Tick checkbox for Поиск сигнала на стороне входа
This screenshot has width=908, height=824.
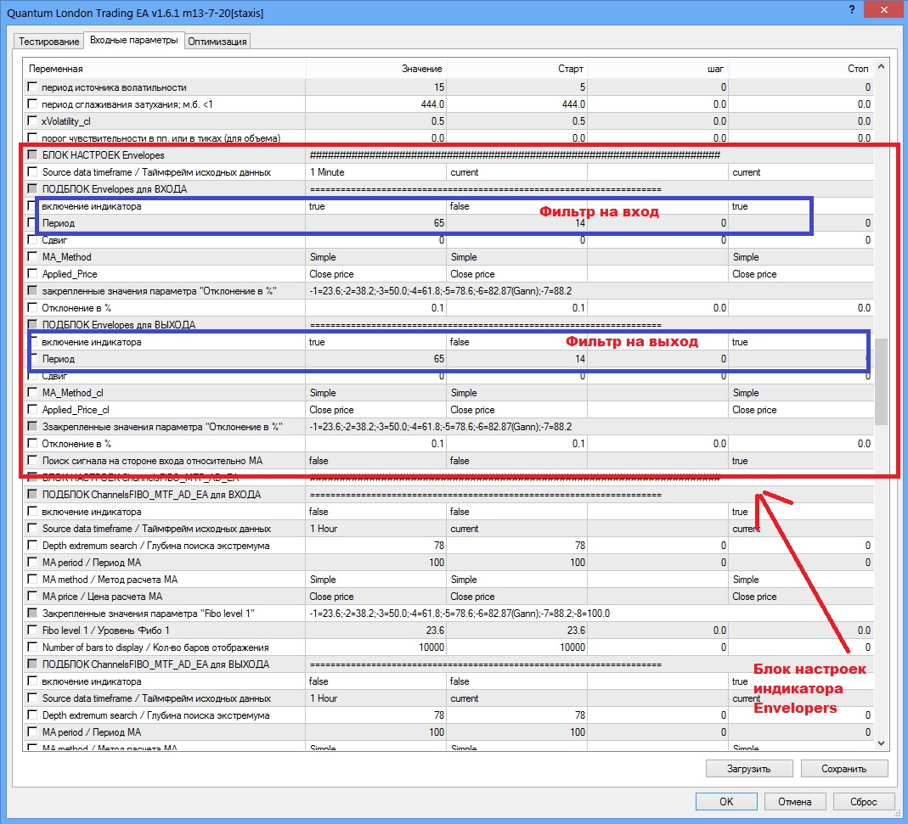(x=32, y=460)
